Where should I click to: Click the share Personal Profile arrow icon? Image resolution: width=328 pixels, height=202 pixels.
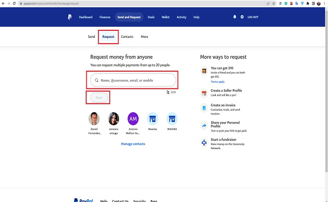[x=204, y=125]
